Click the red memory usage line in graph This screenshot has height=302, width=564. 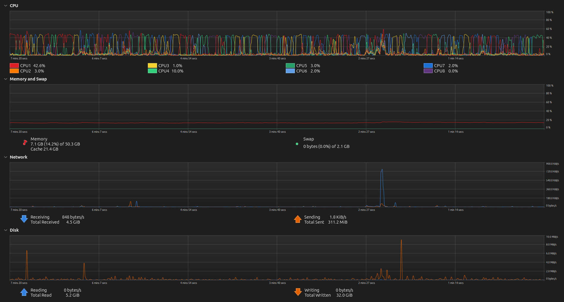pos(277,123)
